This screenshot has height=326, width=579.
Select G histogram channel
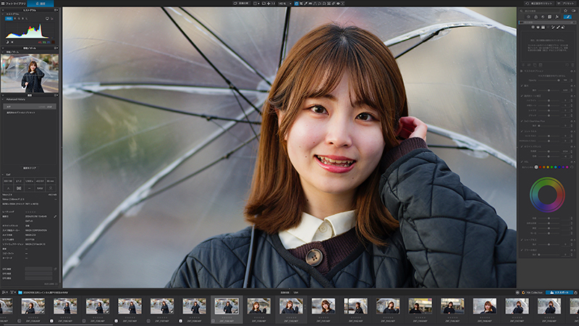coord(19,19)
